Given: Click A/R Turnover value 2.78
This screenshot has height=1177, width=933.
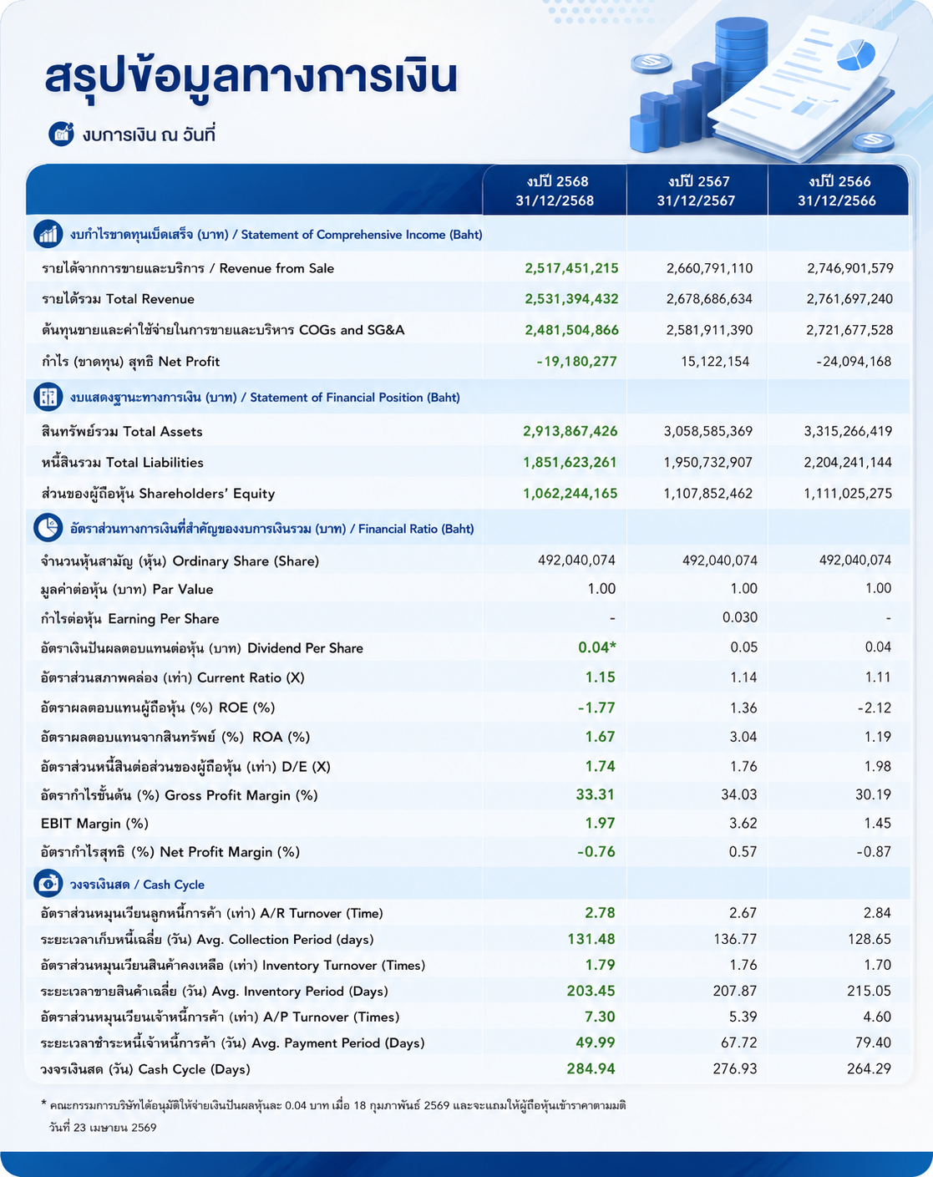Looking at the screenshot, I should coord(601,912).
